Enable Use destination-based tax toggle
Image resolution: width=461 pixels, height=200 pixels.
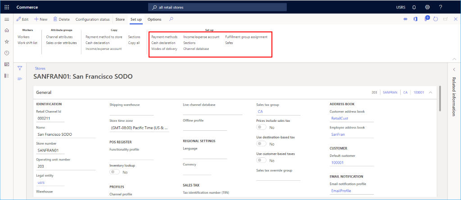(x=261, y=144)
